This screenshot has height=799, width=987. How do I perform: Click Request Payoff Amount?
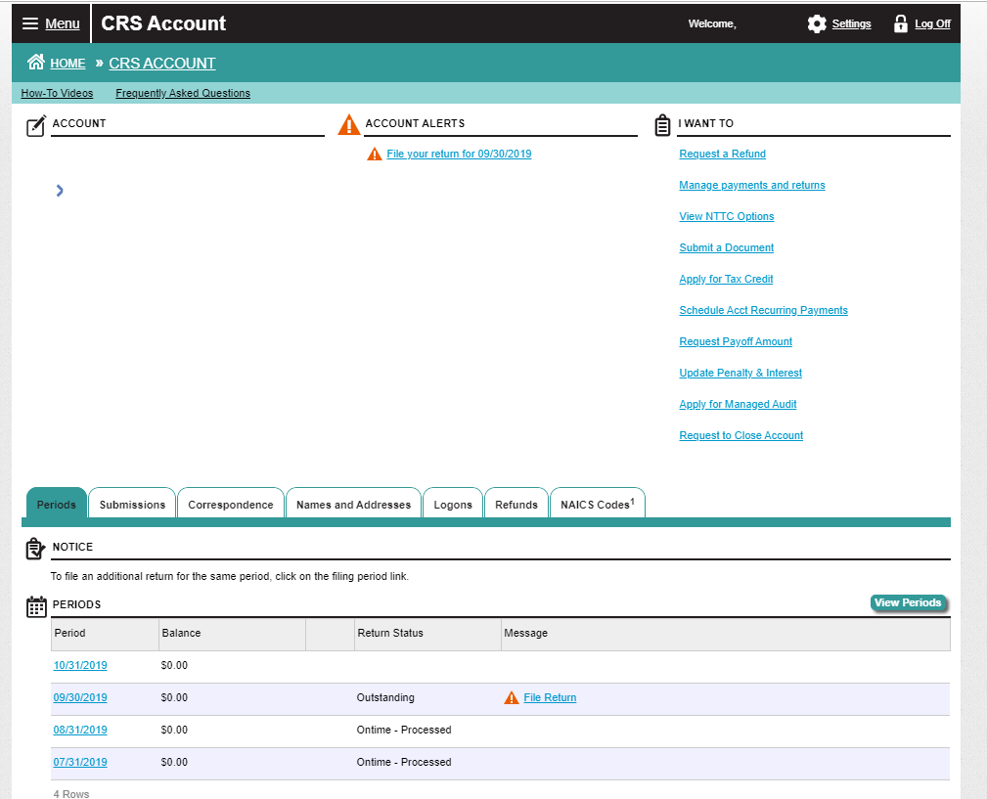[736, 341]
